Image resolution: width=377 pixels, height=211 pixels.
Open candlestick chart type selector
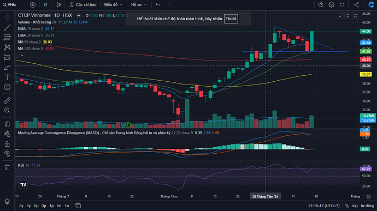click(x=58, y=5)
